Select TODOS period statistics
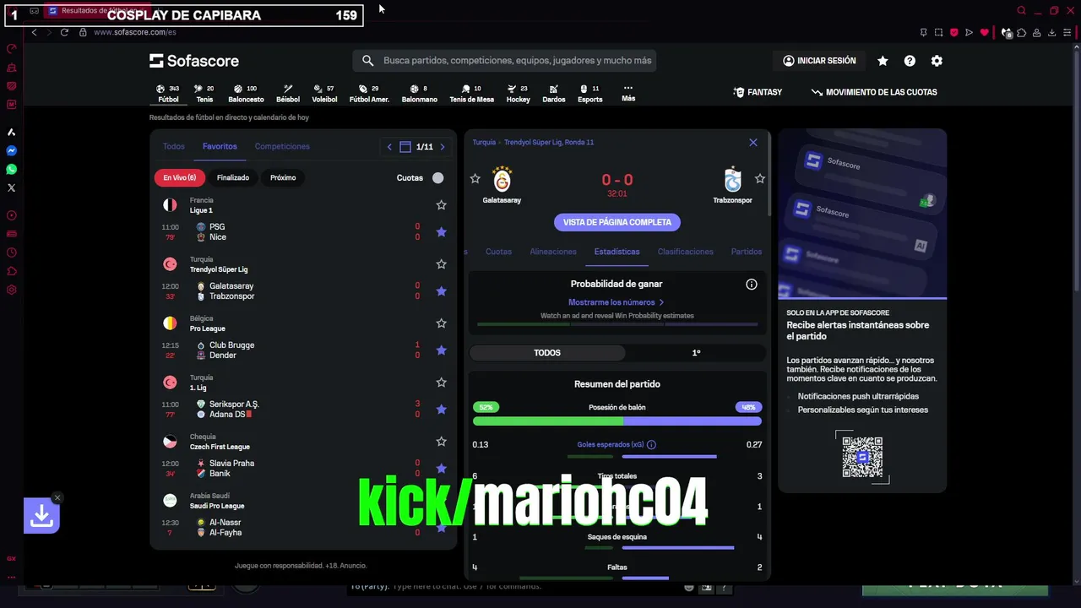Viewport: 1081px width, 608px height. tap(547, 353)
